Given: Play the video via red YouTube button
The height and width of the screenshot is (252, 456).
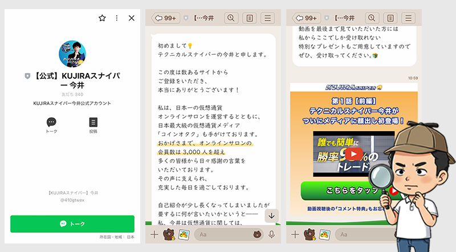Looking at the screenshot, I should click(x=355, y=153).
